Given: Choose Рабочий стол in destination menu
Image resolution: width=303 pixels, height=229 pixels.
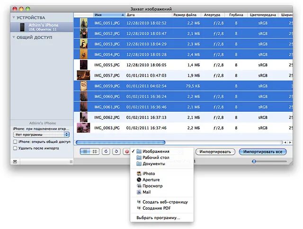Looking at the screenshot, I should [x=162, y=158].
